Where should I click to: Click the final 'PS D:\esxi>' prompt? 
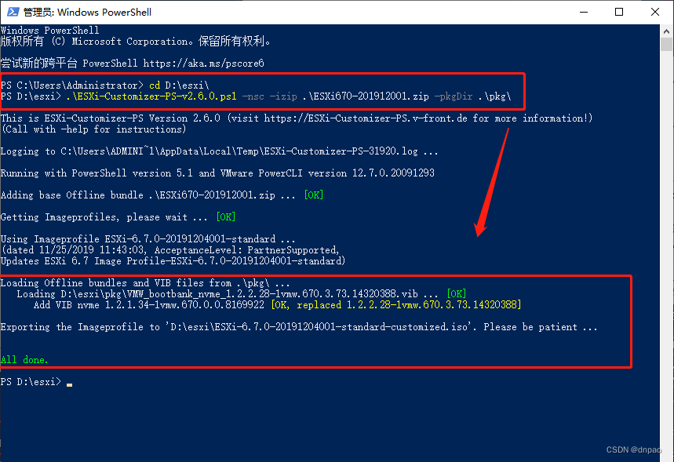[31, 382]
